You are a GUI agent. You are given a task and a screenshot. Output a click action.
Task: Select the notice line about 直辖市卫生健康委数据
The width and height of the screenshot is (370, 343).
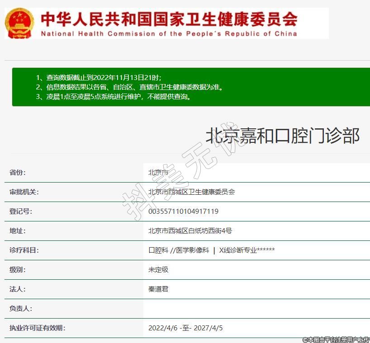[129, 87]
